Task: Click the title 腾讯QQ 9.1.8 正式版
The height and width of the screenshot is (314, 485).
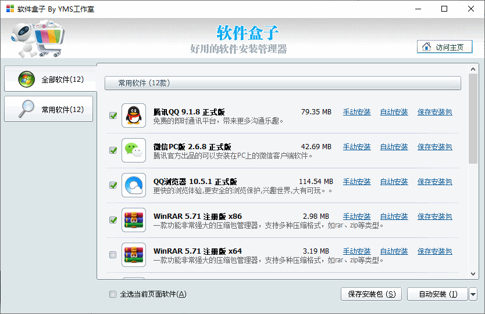Action: 189,112
